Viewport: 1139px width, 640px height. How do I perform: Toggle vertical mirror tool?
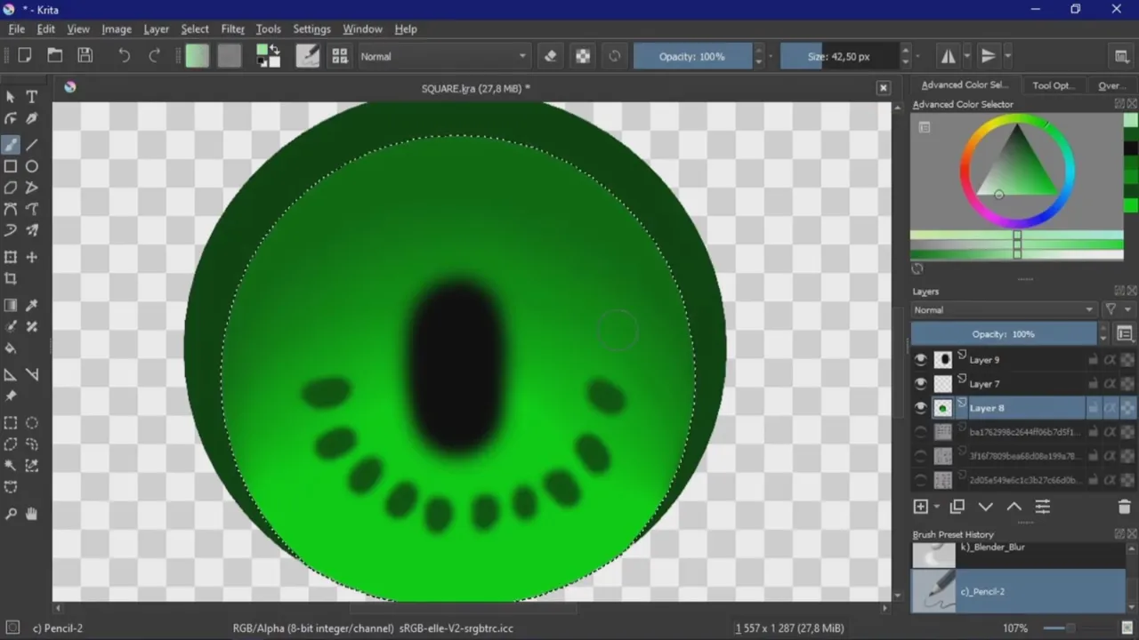988,56
